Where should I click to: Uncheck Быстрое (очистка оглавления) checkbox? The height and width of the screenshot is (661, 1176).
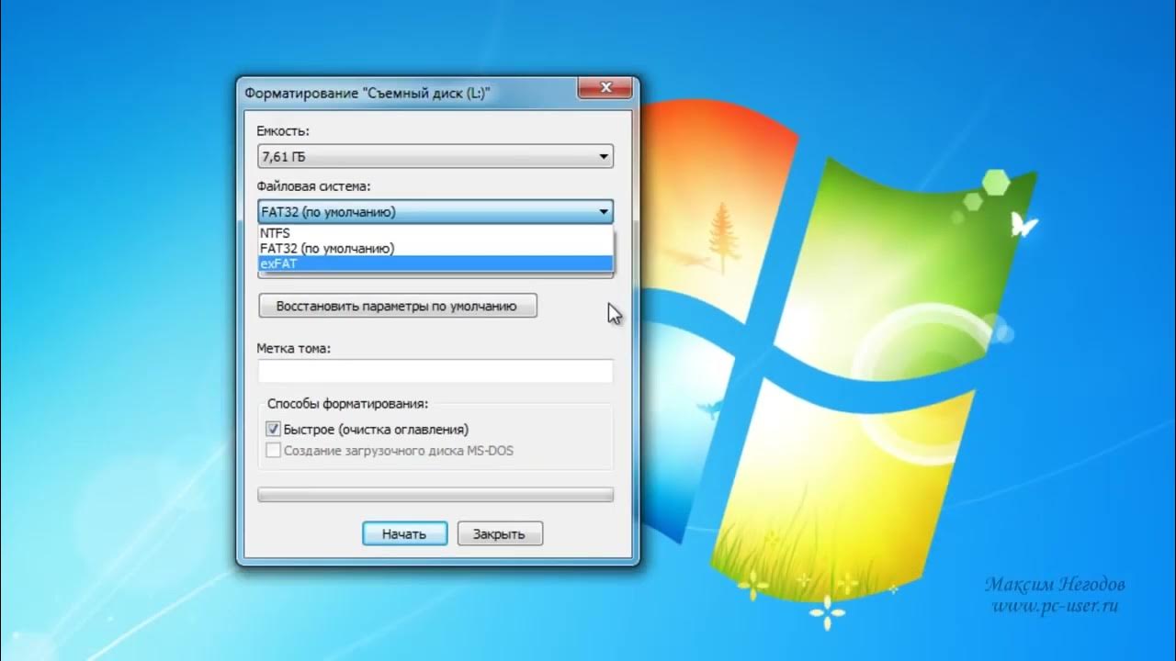coord(273,429)
